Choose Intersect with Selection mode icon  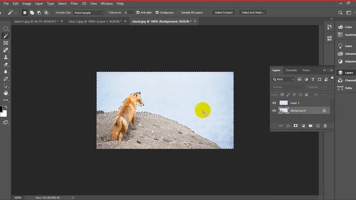pyautogui.click(x=46, y=13)
